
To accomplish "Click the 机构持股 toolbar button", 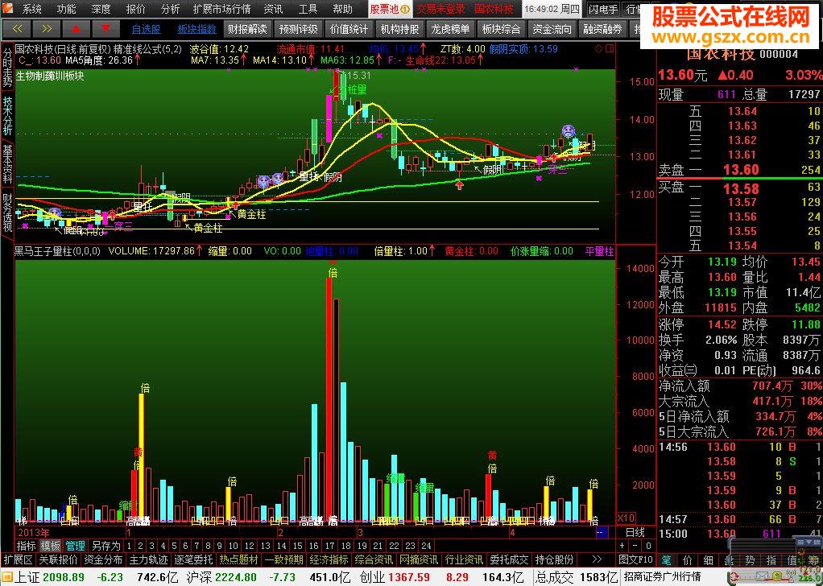I will point(400,29).
